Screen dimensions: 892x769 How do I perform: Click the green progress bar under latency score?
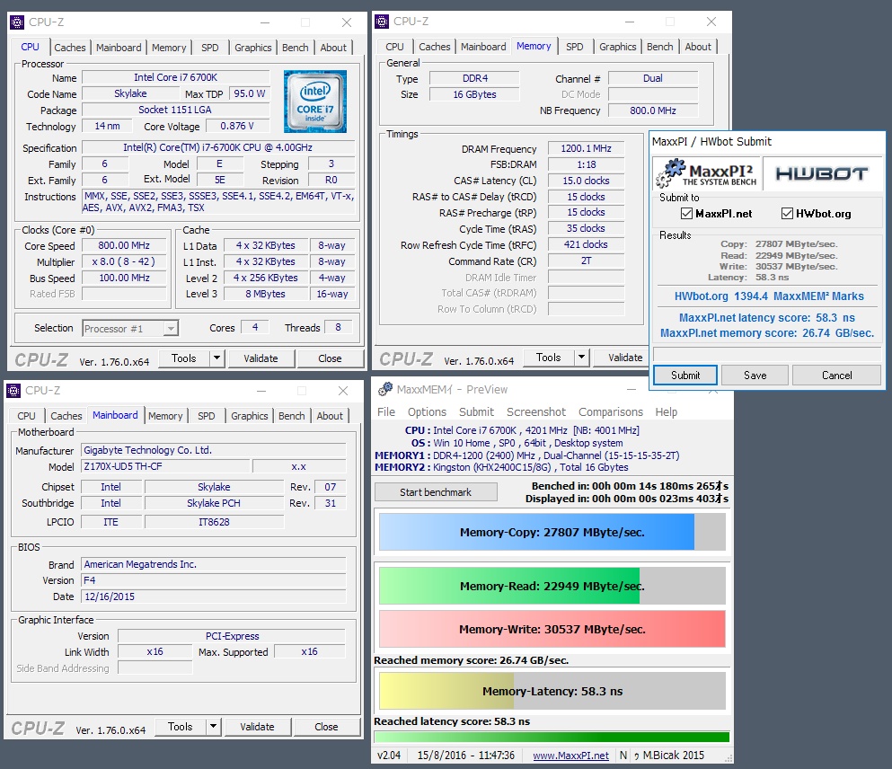tap(552, 738)
